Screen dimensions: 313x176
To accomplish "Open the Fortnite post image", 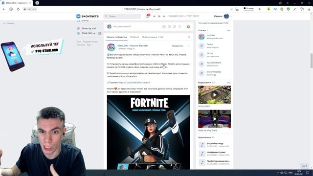I will point(149,132).
